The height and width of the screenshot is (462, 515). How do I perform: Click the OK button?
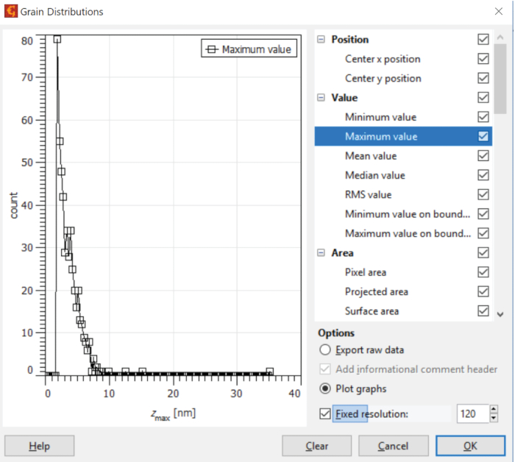click(470, 446)
